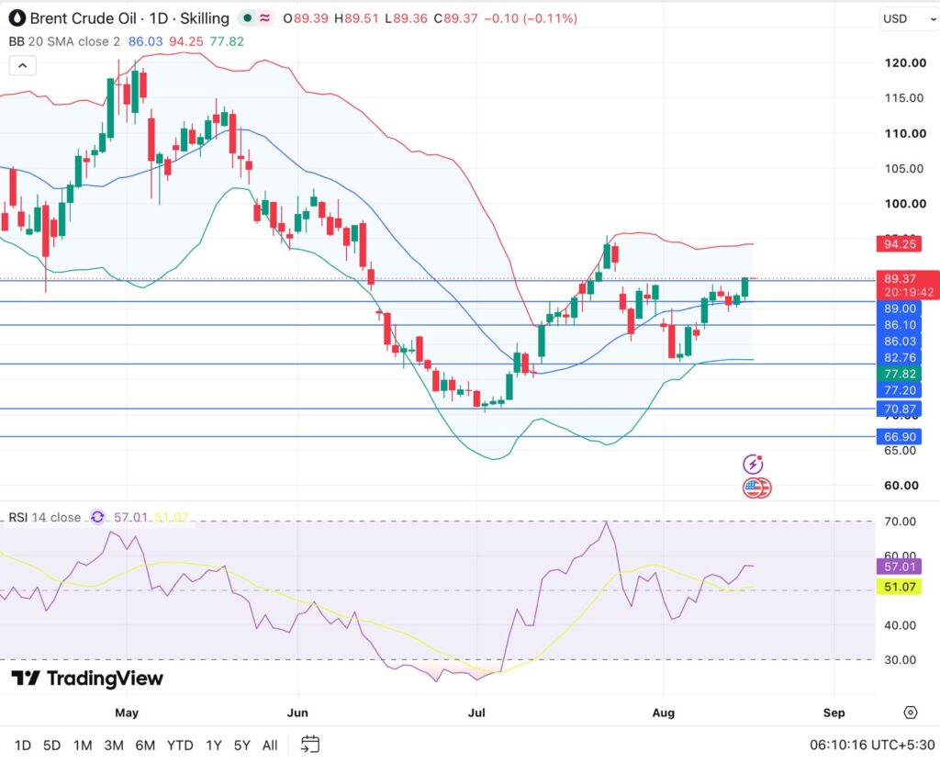Open the go-to-date calendar icon

[309, 745]
